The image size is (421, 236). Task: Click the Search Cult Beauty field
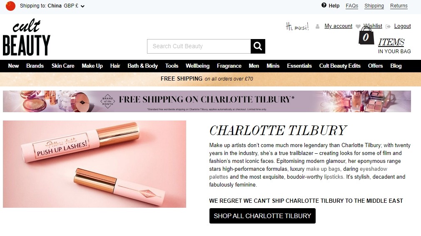199,47
